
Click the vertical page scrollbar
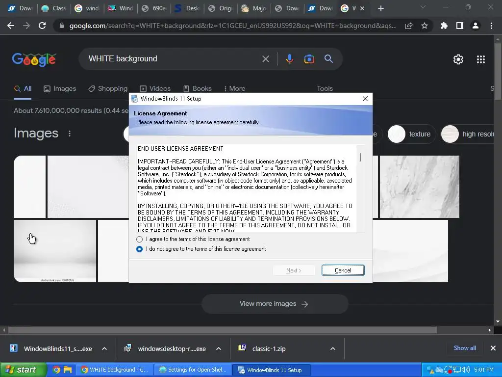coord(498,72)
